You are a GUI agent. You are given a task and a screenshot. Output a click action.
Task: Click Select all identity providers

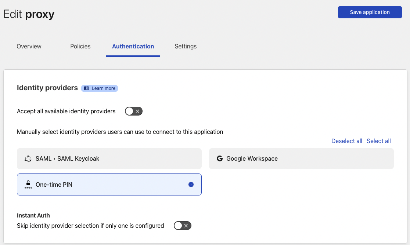[x=378, y=141]
